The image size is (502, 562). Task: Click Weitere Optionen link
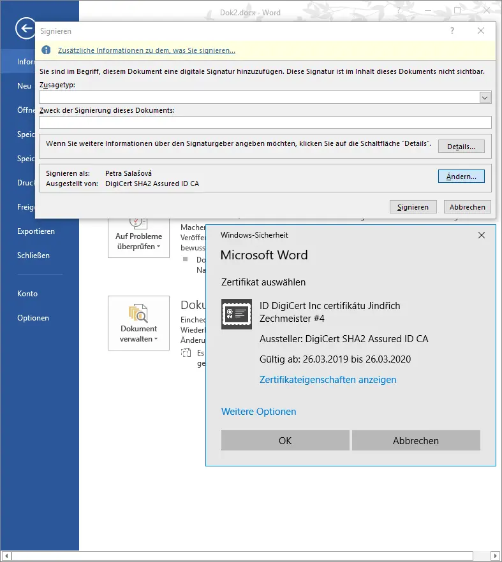click(259, 412)
